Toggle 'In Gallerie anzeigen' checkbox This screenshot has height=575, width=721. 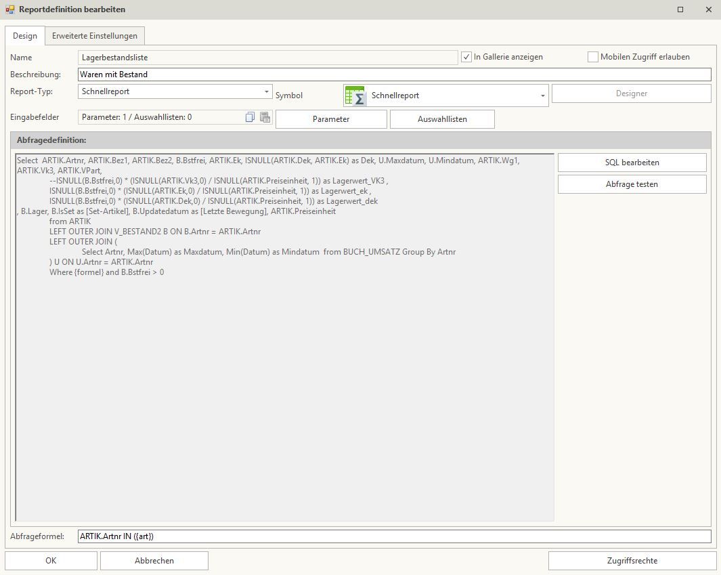tap(466, 57)
